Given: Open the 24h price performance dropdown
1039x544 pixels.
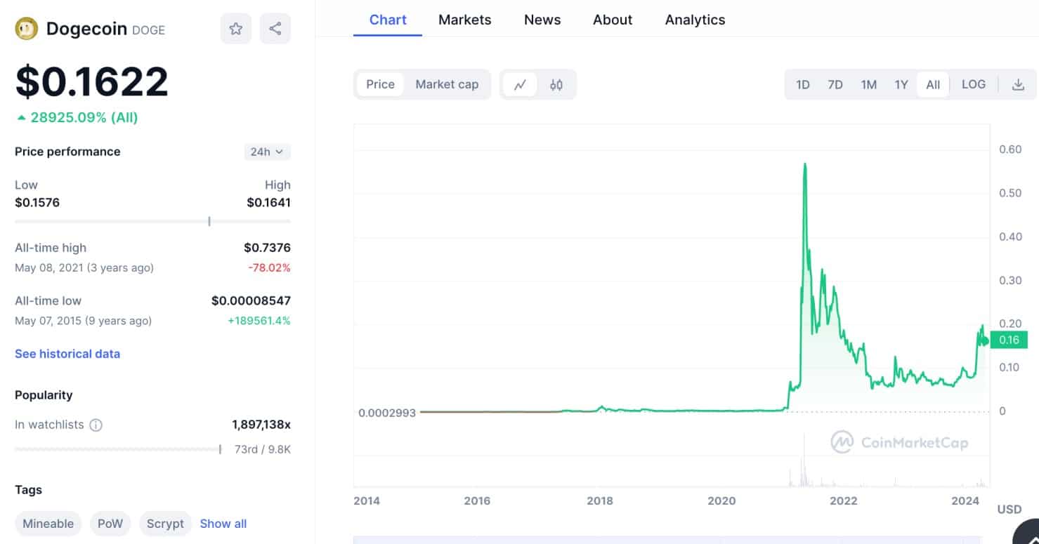Looking at the screenshot, I should click(267, 152).
